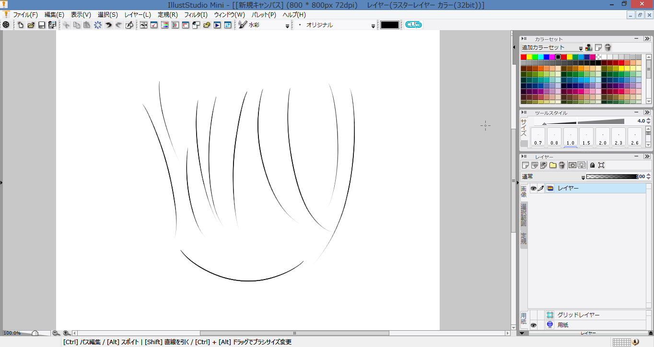
Task: Open the 追加カラーセット dropdown
Action: pos(581,48)
